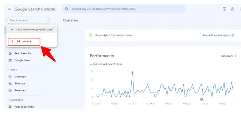Select the https://www.webys-traffic.com/ property
The width and height of the screenshot is (241, 114).
pyautogui.click(x=32, y=30)
